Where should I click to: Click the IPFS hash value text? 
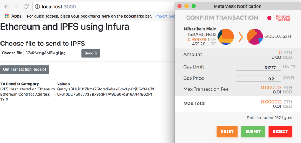(x=105, y=89)
